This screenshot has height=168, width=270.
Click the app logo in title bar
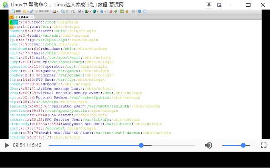pos(5,5)
